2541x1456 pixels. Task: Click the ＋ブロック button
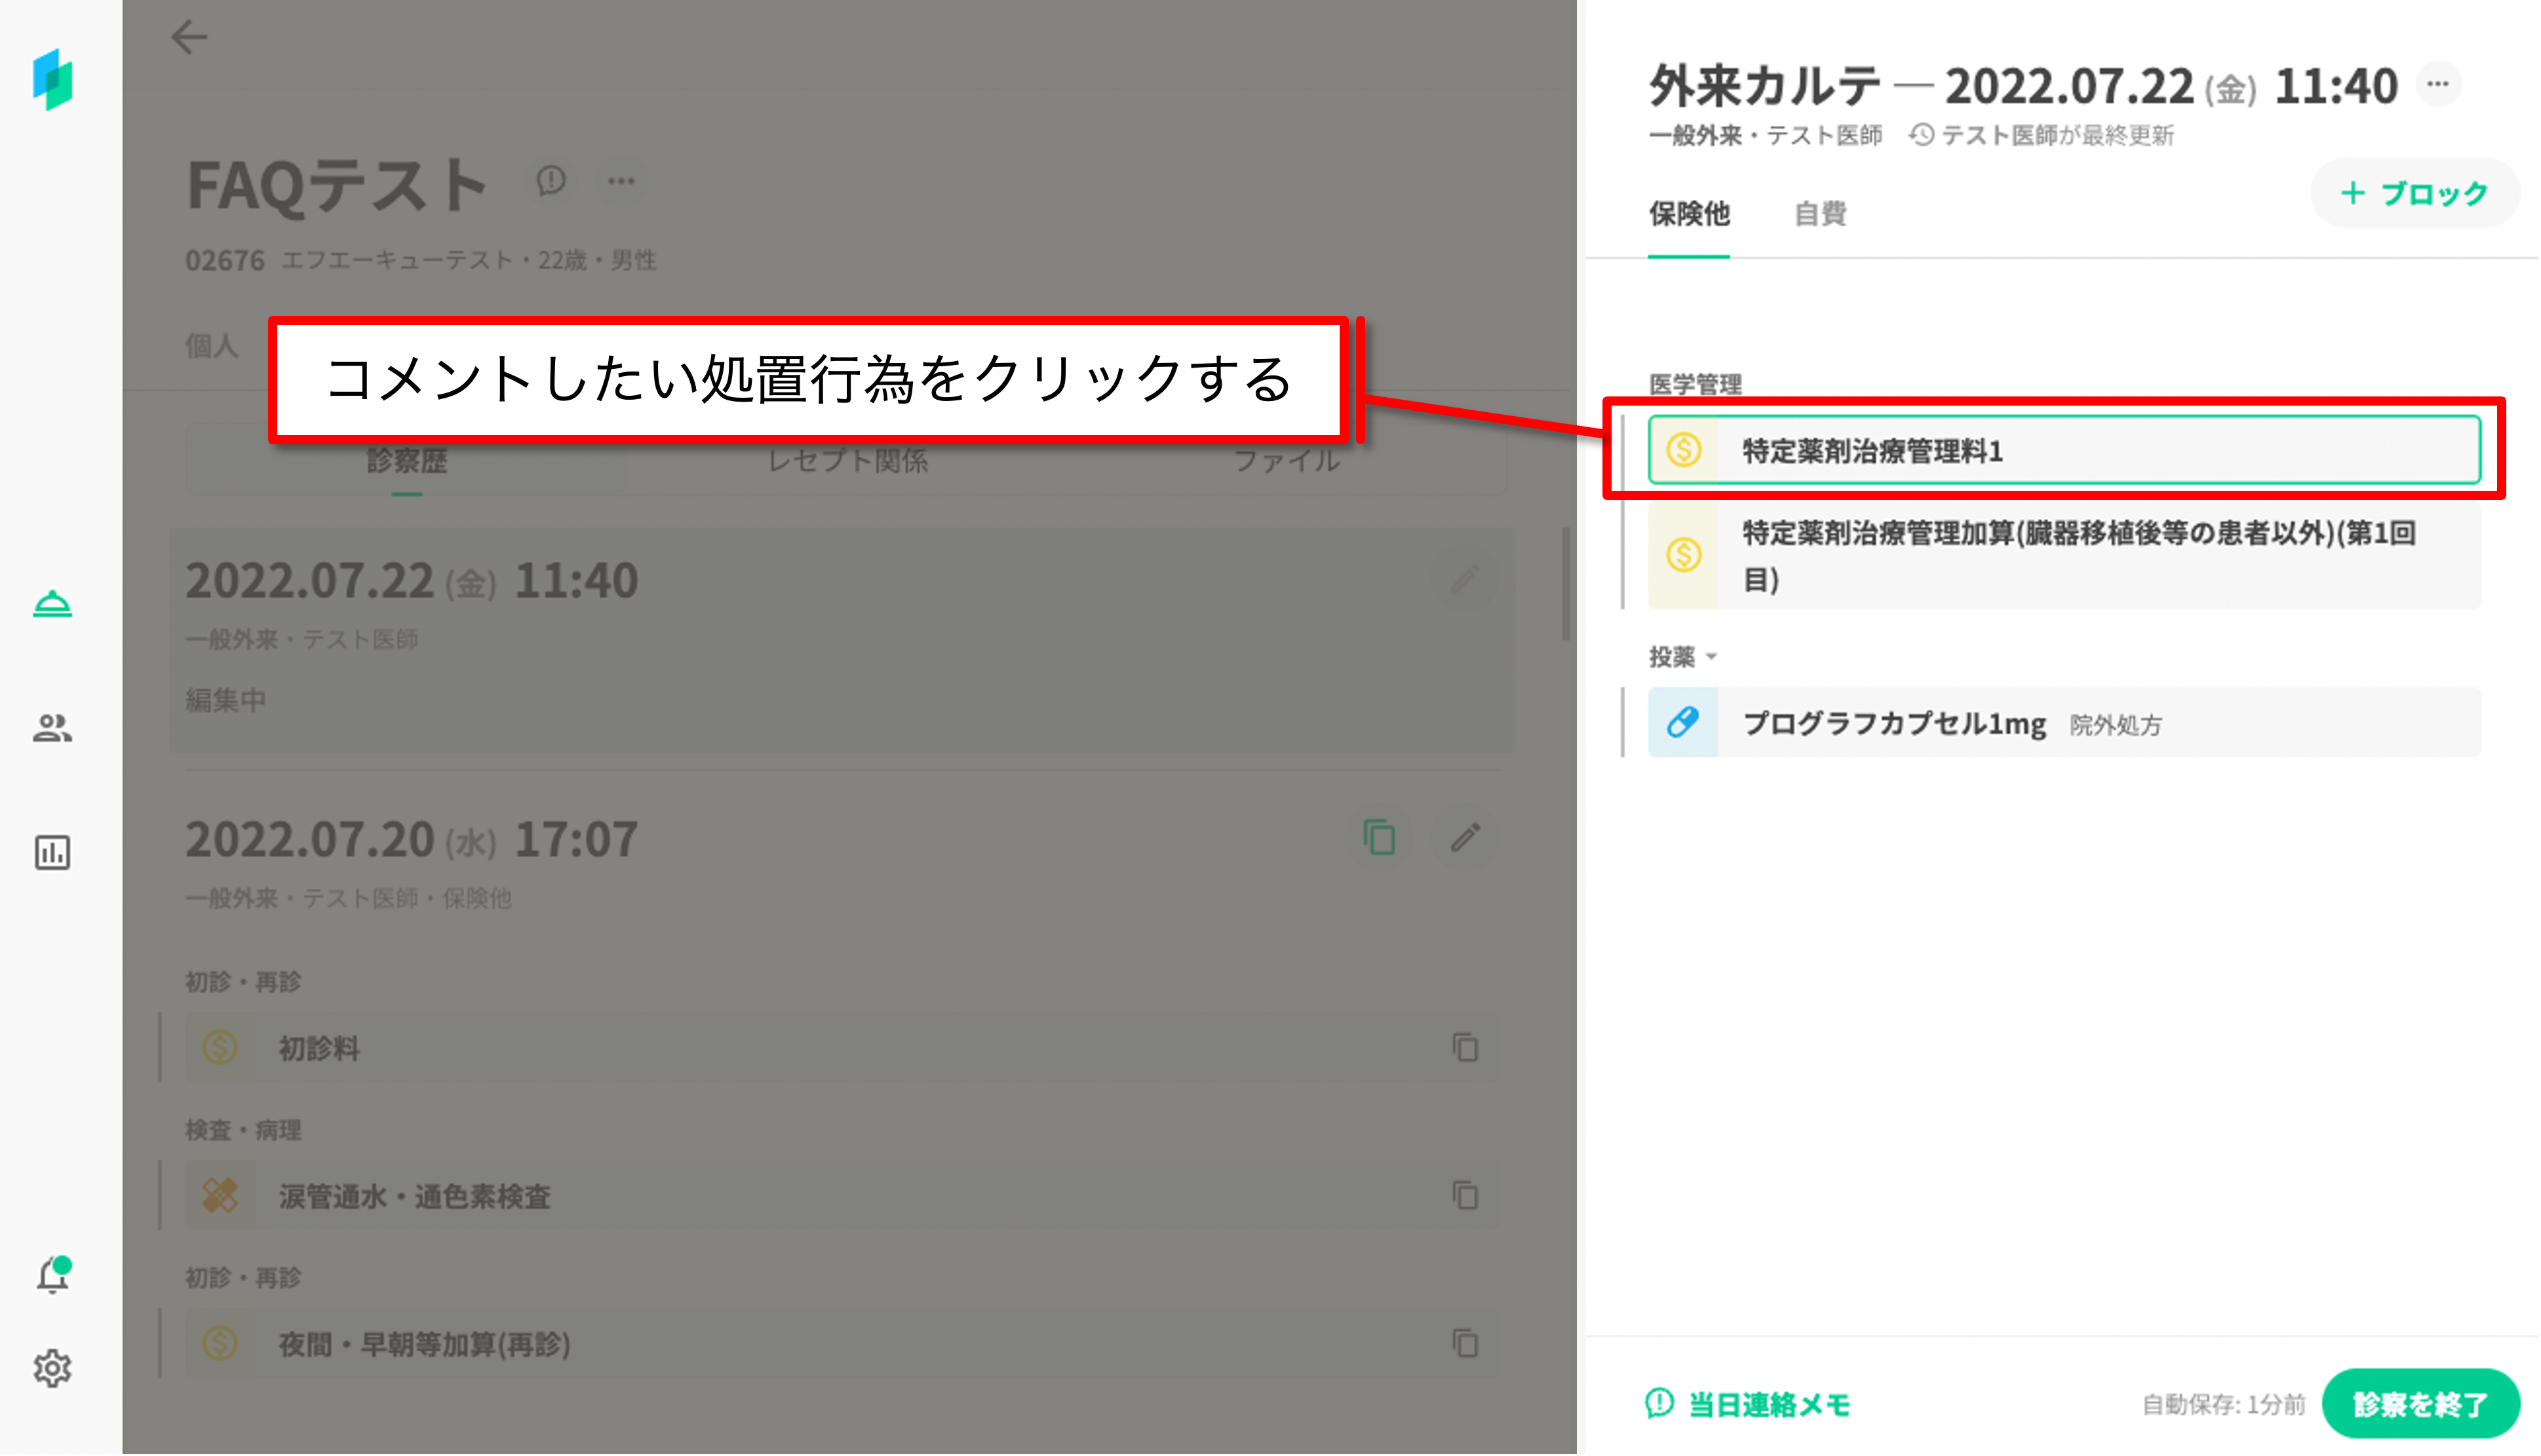tap(2414, 193)
